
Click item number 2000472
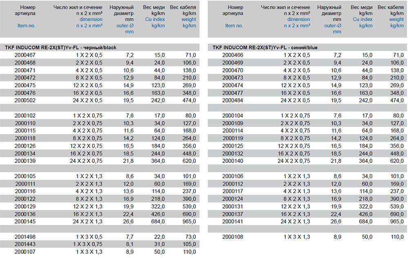25,78
